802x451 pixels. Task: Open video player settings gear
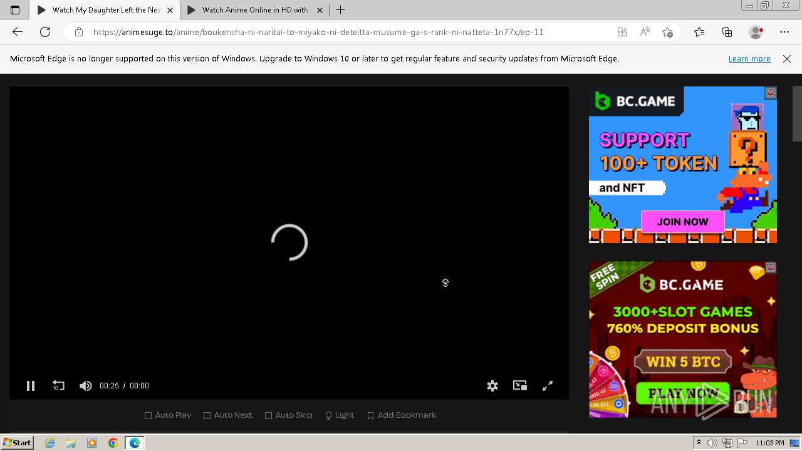492,386
